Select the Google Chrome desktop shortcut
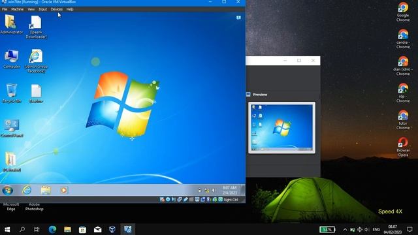The image size is (418, 235). [x=403, y=12]
